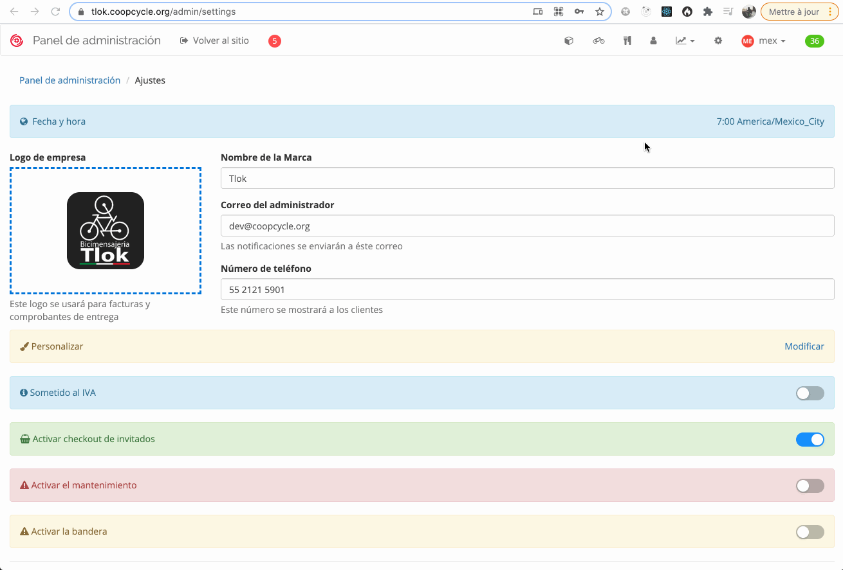Viewport: 843px width, 570px height.
Task: Click the concentric-circles extension icon
Action: [646, 12]
